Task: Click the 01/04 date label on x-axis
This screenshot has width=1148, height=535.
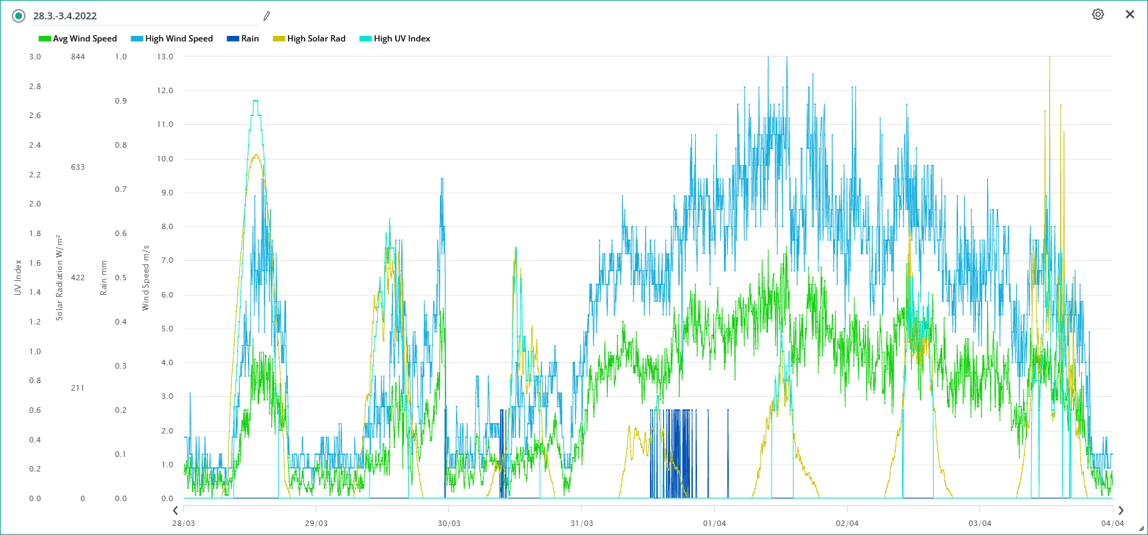Action: [x=714, y=523]
